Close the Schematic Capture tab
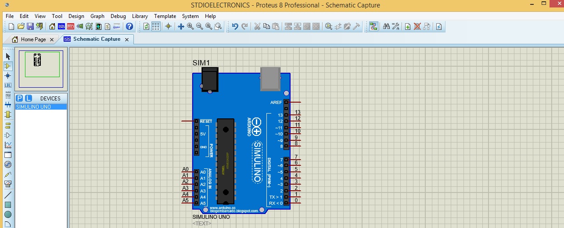Screen dimensions: 564x228 127,39
